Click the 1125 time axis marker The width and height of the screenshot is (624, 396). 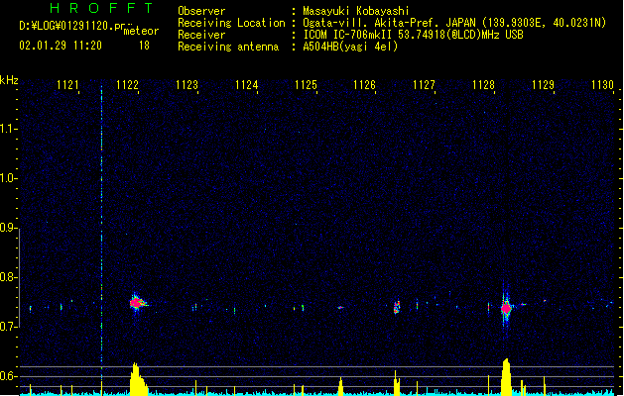click(306, 85)
